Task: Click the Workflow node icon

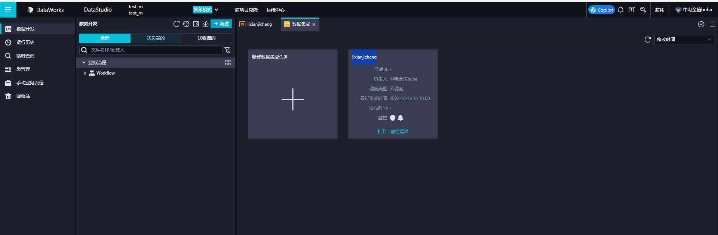Action: click(x=92, y=73)
